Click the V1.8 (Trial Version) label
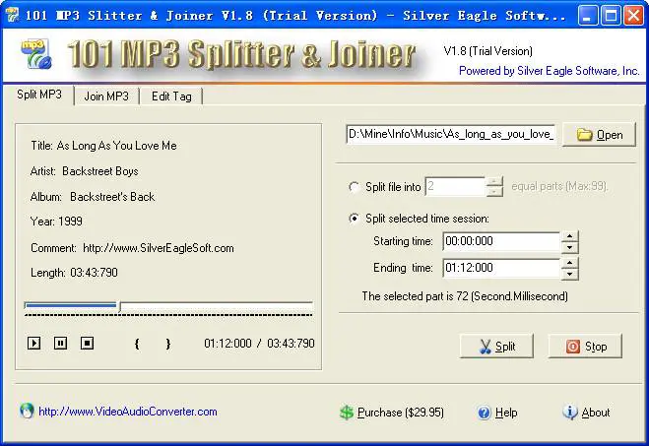Viewport: 649px width, 446px height. 488,51
